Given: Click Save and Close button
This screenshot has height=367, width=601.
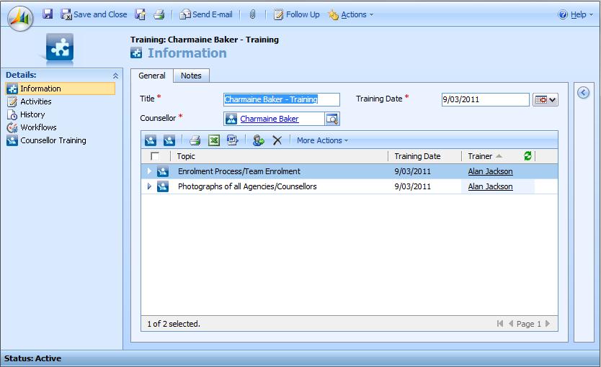Looking at the screenshot, I should pyautogui.click(x=94, y=14).
